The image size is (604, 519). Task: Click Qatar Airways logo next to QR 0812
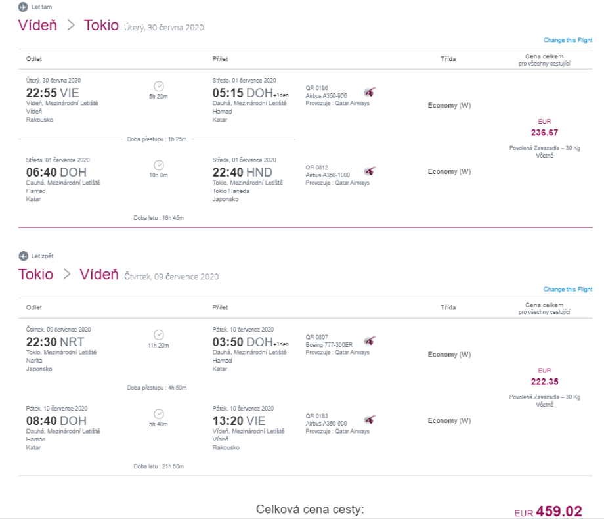[370, 171]
